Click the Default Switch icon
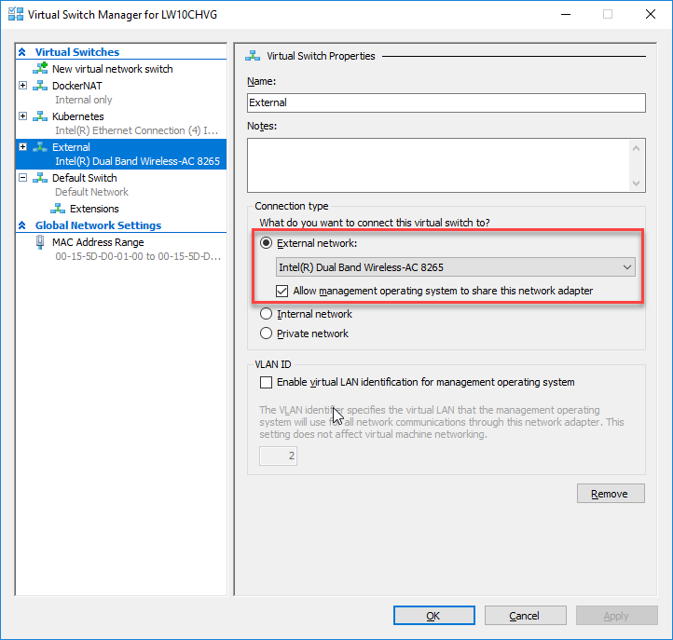This screenshot has height=640, width=673. click(x=40, y=178)
